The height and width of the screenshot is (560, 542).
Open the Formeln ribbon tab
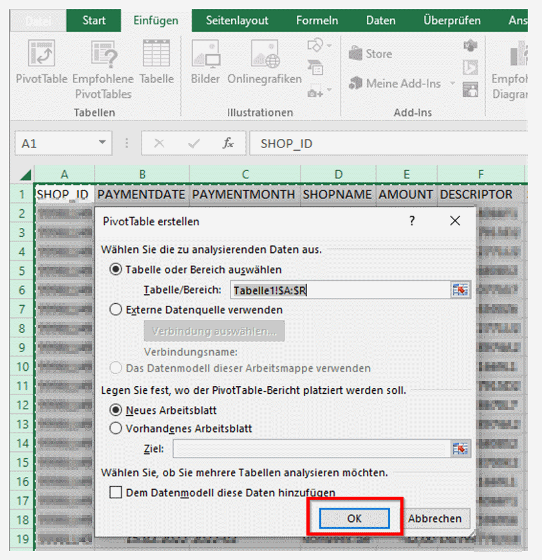pos(317,21)
